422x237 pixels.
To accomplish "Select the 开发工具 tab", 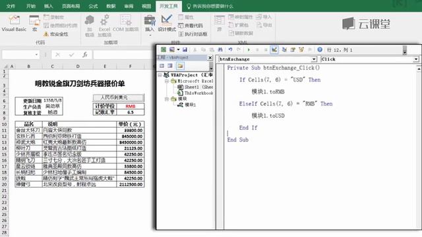I will (x=169, y=6).
